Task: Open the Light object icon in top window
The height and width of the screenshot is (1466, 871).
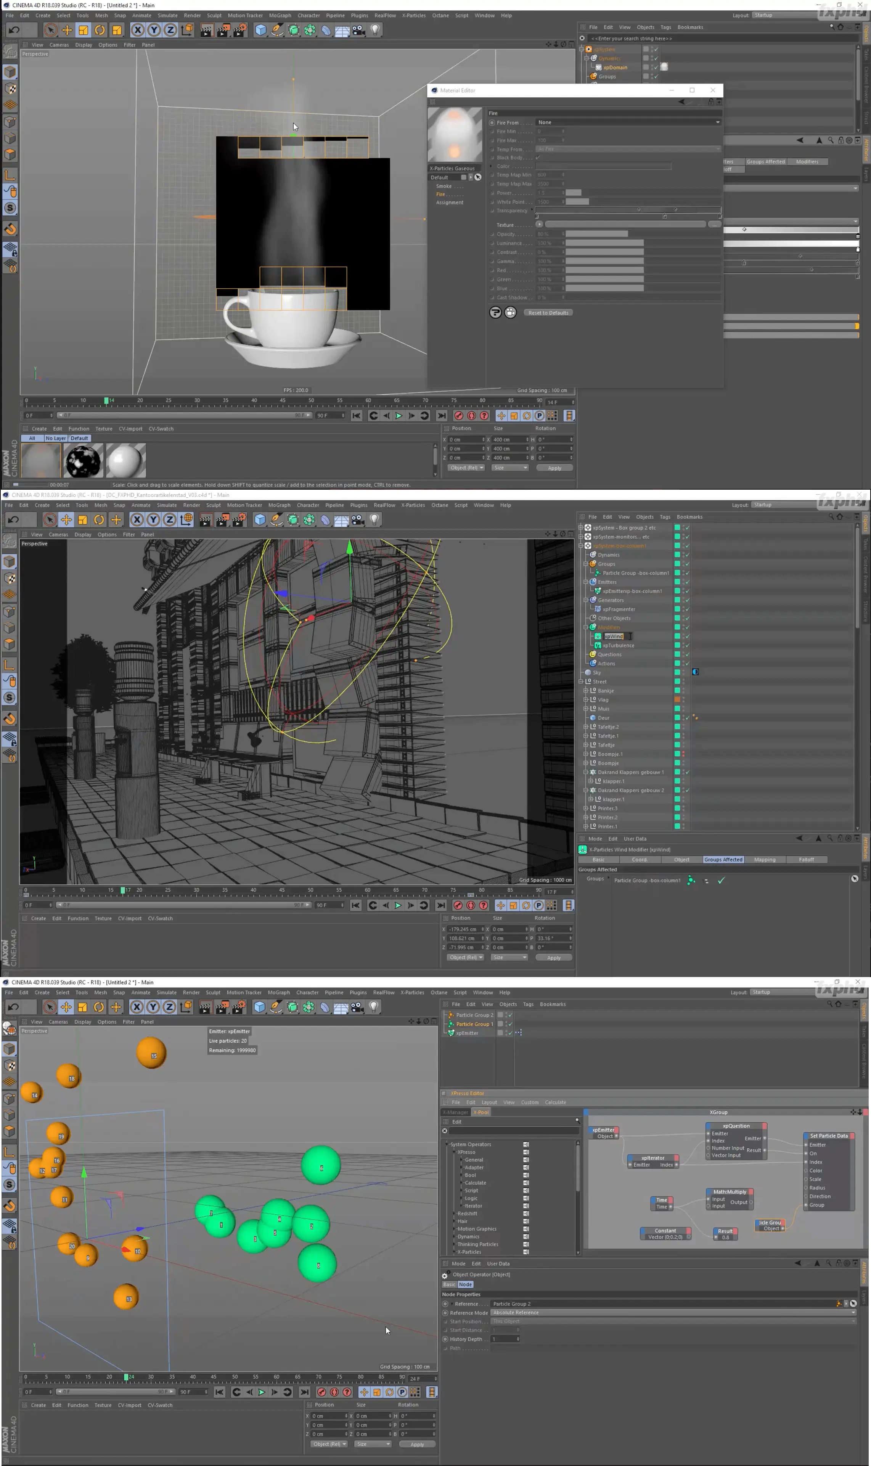Action: [374, 30]
